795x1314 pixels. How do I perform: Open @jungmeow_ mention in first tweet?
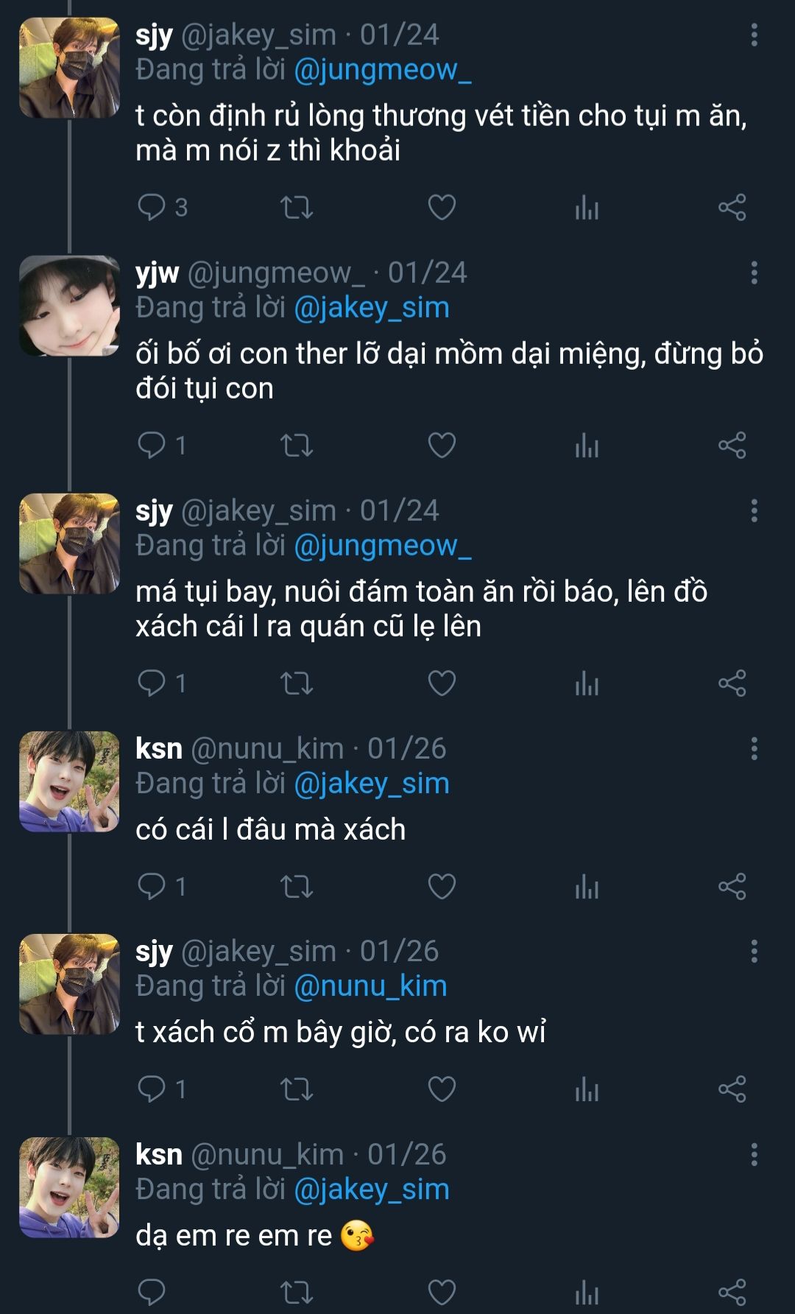[x=382, y=69]
